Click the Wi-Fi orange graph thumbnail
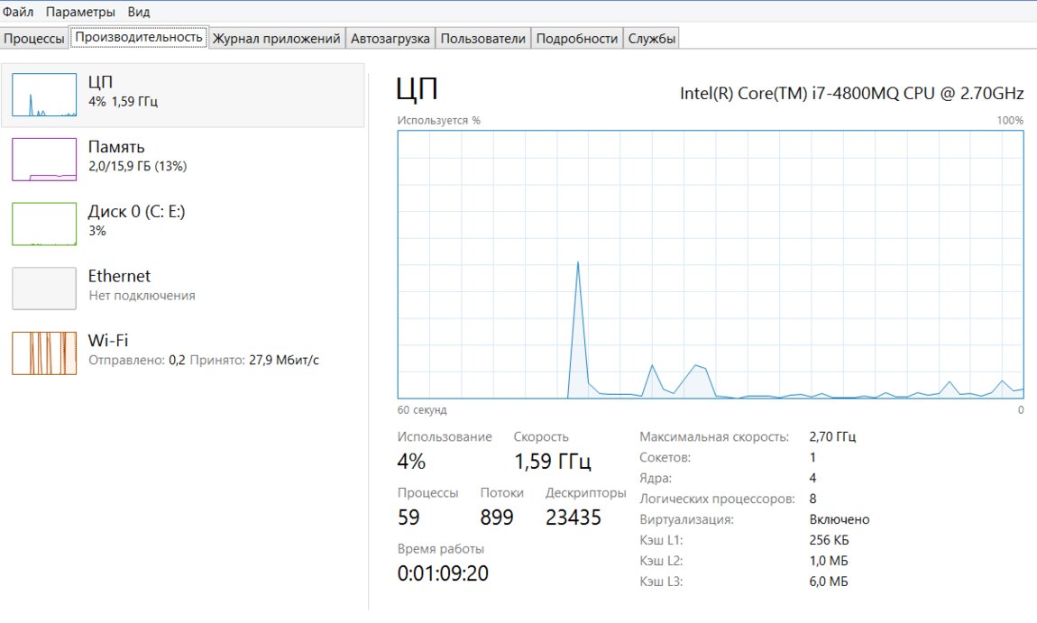The image size is (1037, 623). click(x=44, y=353)
